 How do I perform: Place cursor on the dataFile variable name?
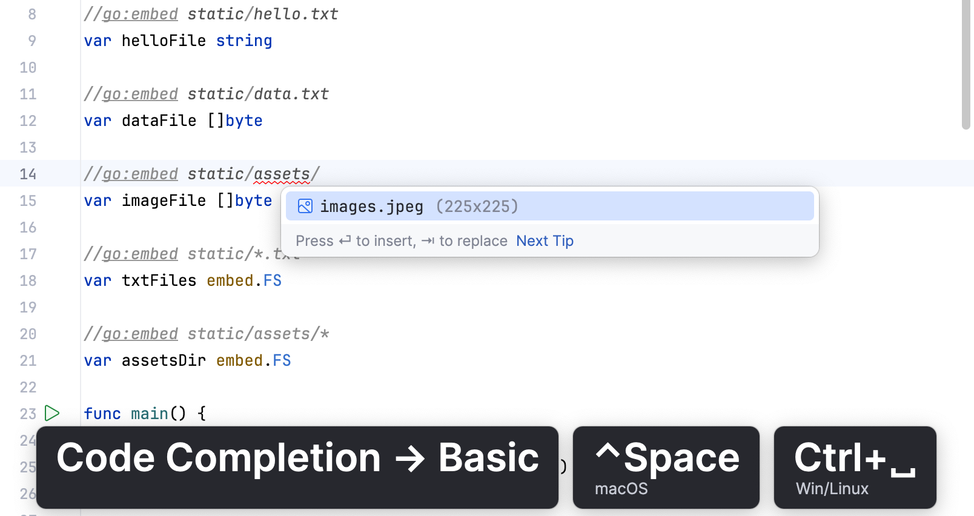tap(159, 121)
